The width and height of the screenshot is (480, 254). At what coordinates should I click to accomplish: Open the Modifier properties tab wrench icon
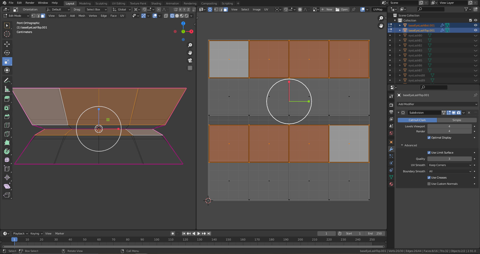(391, 149)
